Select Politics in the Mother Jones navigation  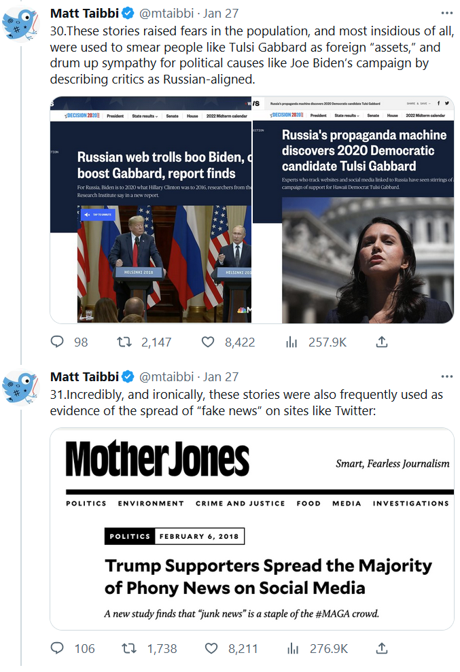(86, 503)
